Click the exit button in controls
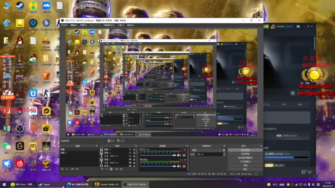The image size is (335, 188). [x=245, y=169]
